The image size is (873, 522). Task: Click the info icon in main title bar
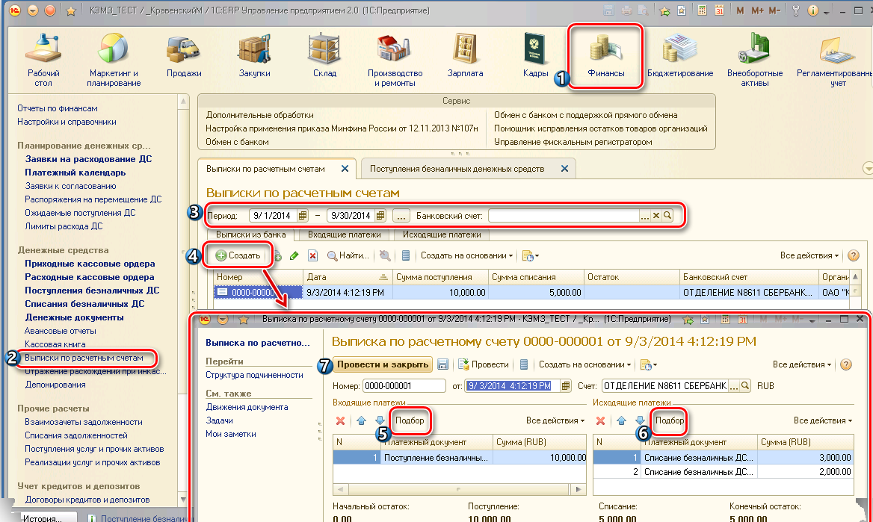point(813,10)
